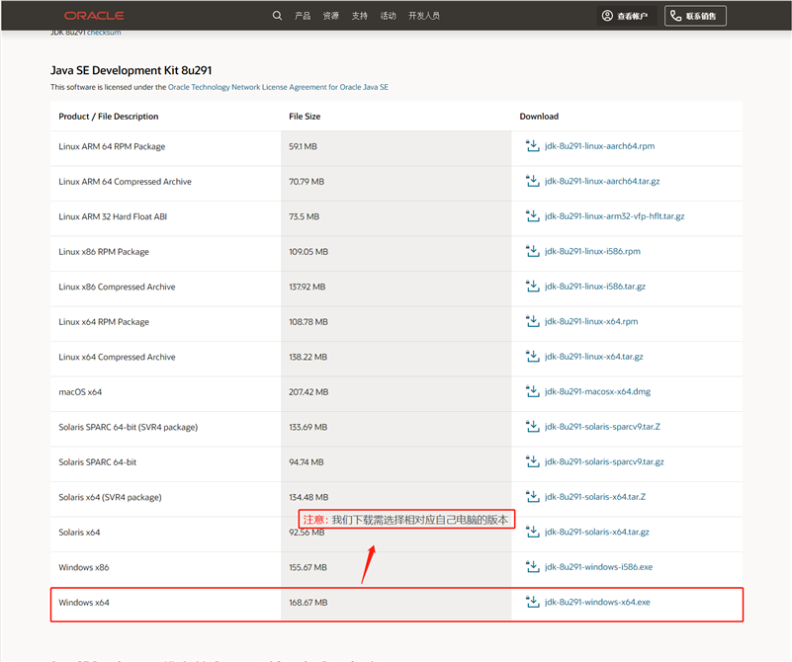Click download icon for jdk-8u291-linux-x64.tar.gz
Screen dimensions: 792x662
coord(532,357)
